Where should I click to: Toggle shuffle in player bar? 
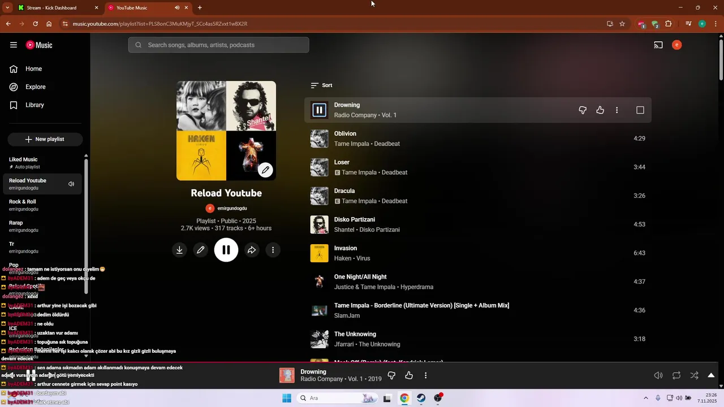tap(695, 375)
